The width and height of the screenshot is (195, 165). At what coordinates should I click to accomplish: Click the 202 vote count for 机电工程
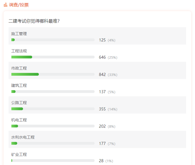pos(102,126)
